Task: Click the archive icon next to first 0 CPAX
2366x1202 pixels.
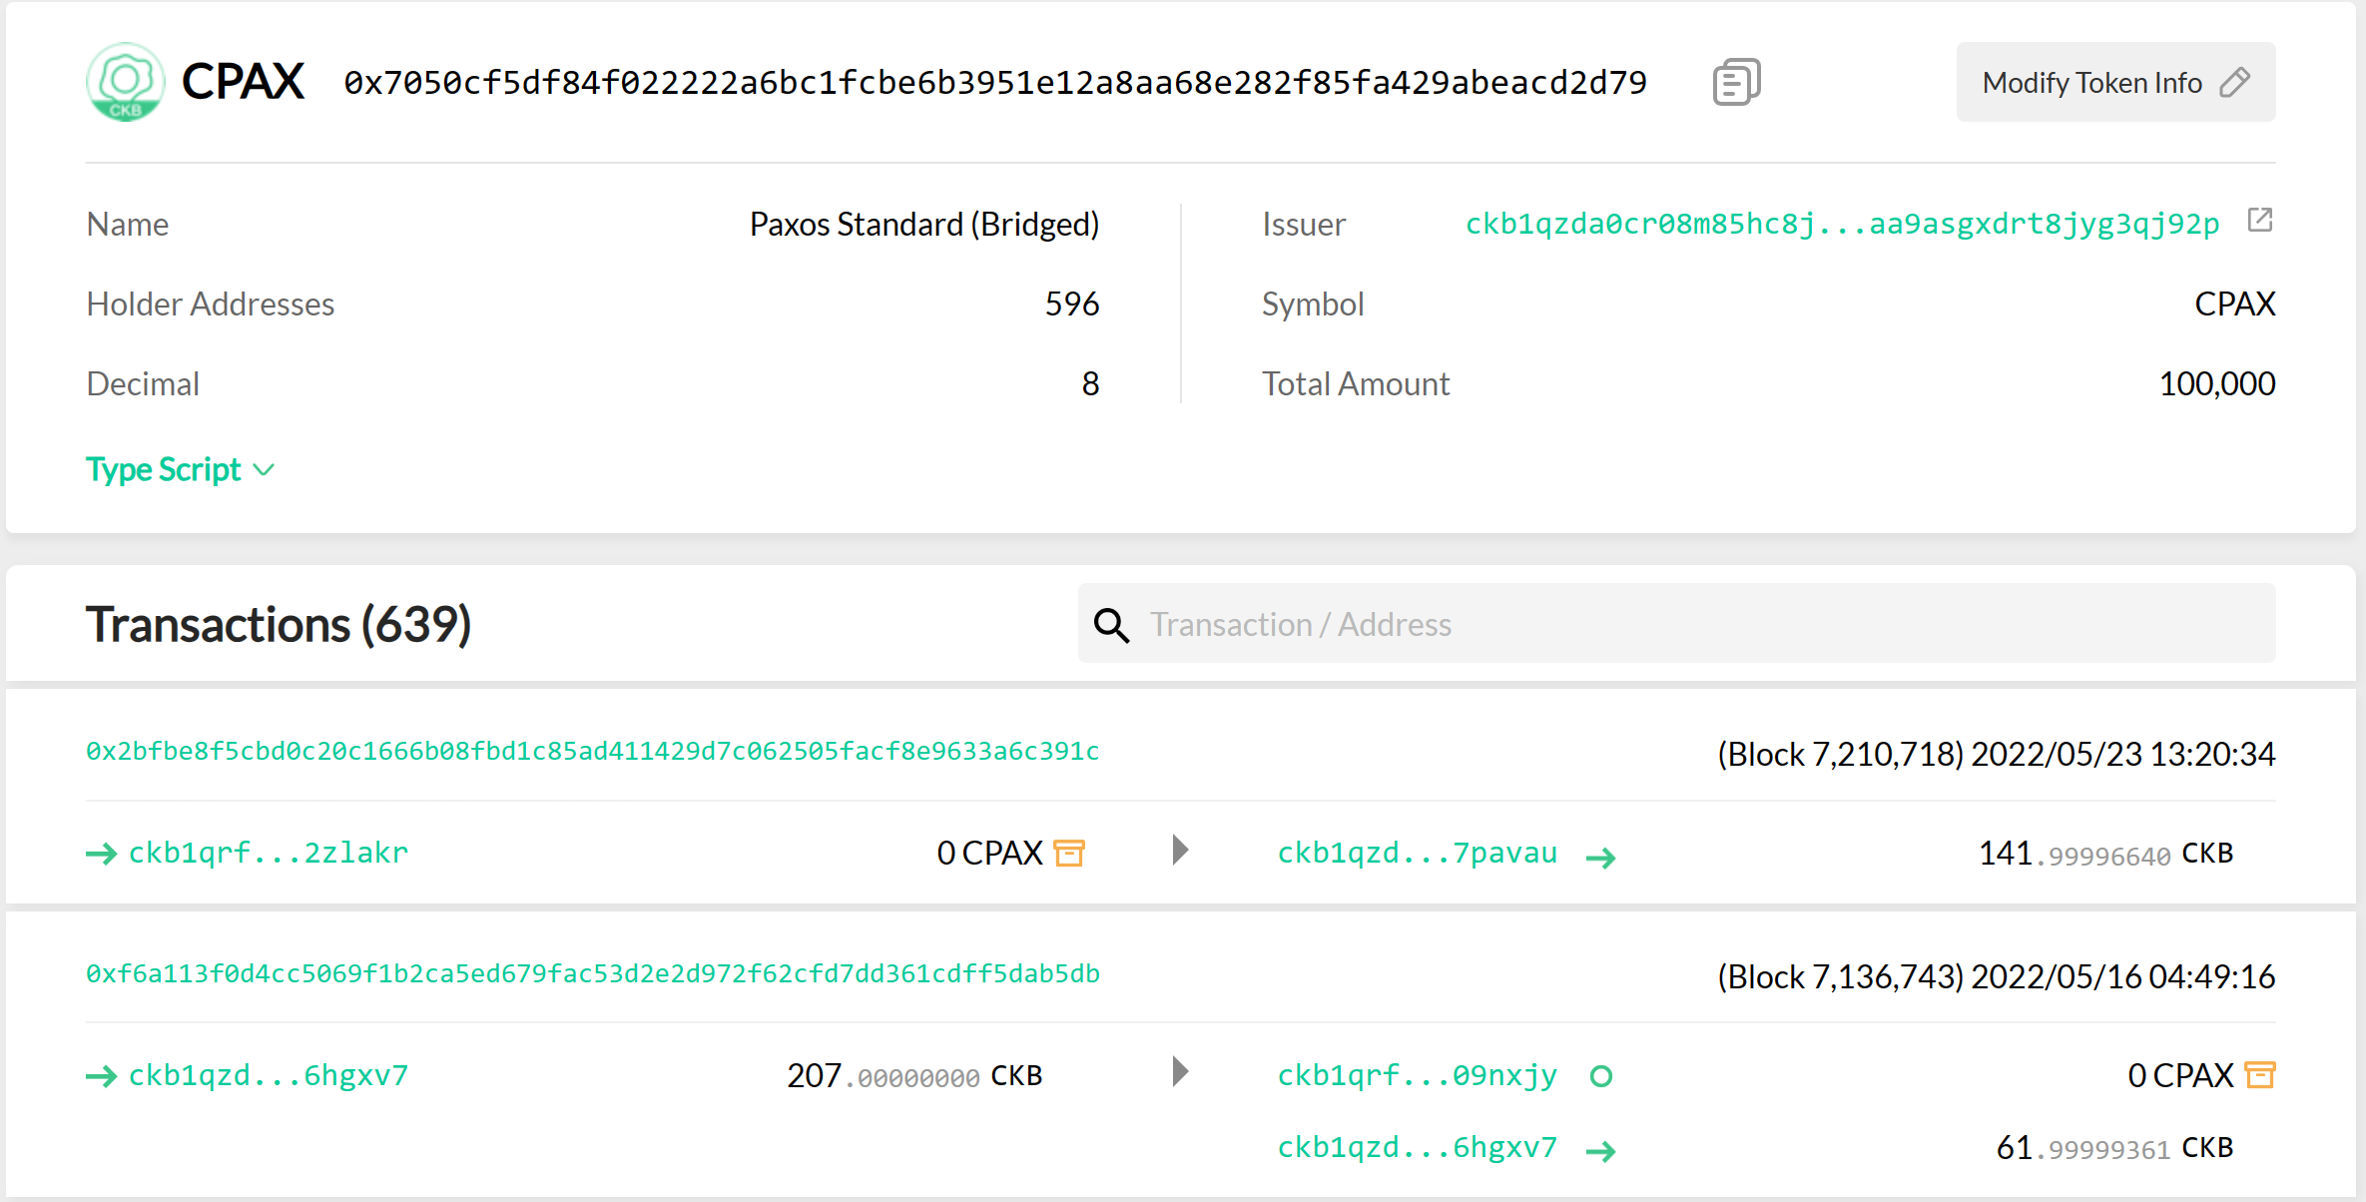Action: click(x=1069, y=854)
